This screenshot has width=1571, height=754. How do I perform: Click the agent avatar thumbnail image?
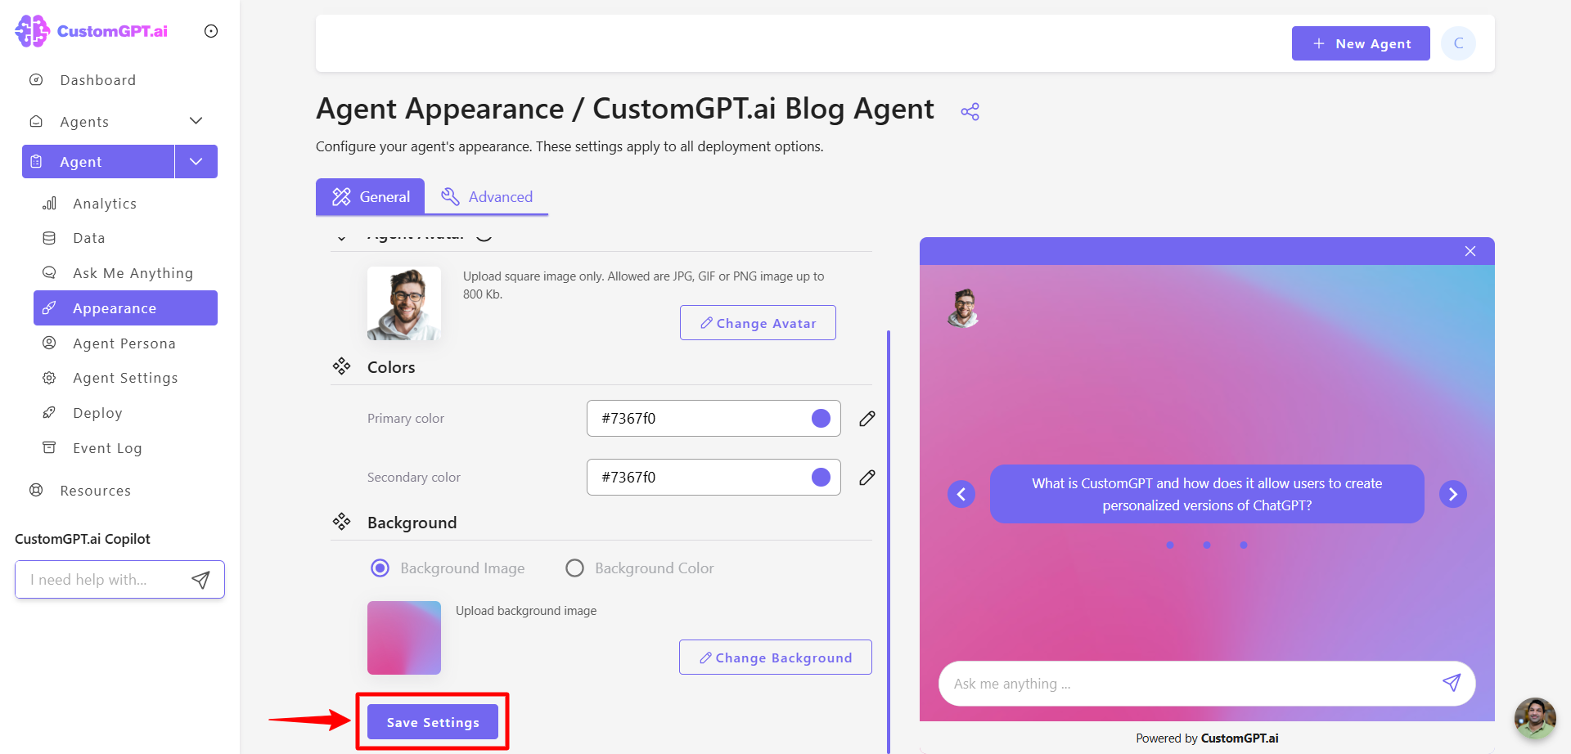point(404,303)
